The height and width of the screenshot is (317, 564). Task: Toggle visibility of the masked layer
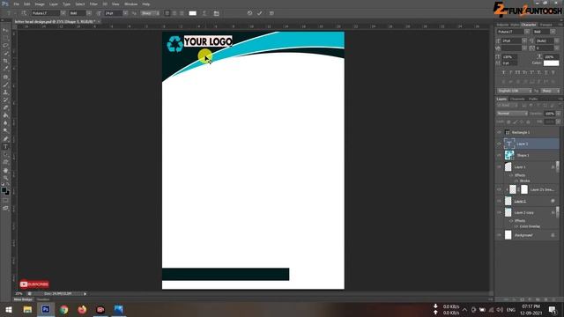[x=499, y=189]
